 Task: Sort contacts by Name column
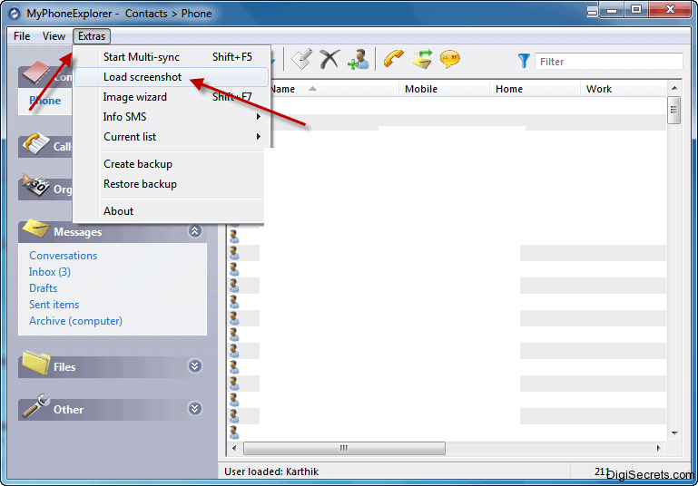click(334, 89)
